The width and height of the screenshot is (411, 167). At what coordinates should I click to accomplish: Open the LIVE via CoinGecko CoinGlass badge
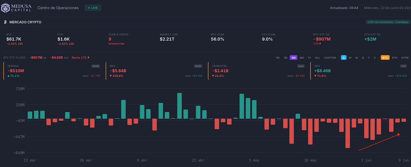pyautogui.click(x=388, y=22)
